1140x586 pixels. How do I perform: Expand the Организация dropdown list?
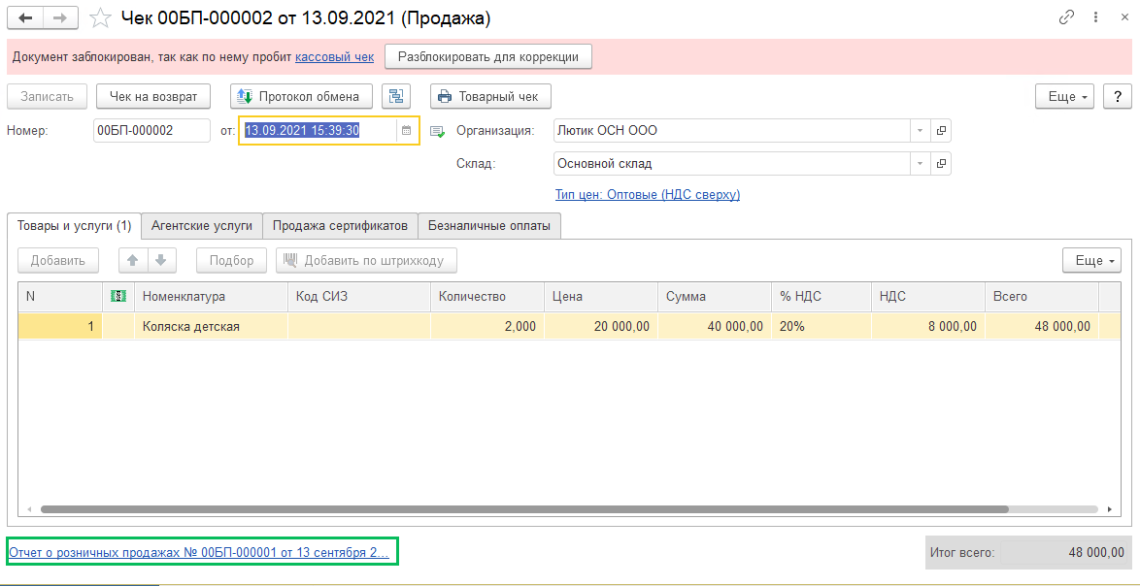(919, 131)
